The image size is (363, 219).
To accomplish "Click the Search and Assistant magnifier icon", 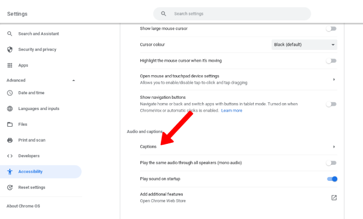I will (x=10, y=34).
